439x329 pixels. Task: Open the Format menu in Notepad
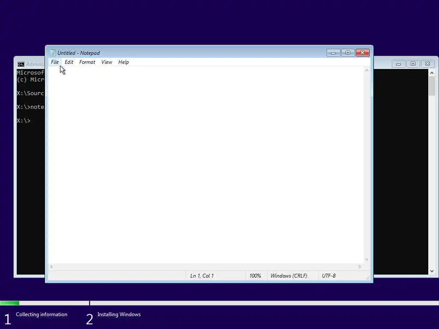pyautogui.click(x=87, y=62)
